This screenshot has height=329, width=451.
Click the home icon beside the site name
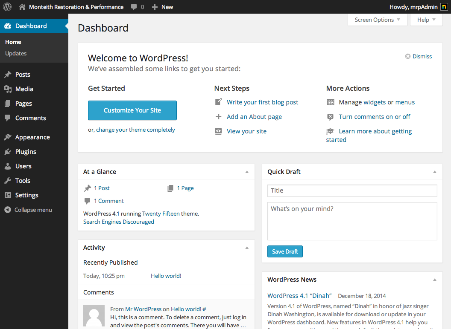[x=22, y=7]
